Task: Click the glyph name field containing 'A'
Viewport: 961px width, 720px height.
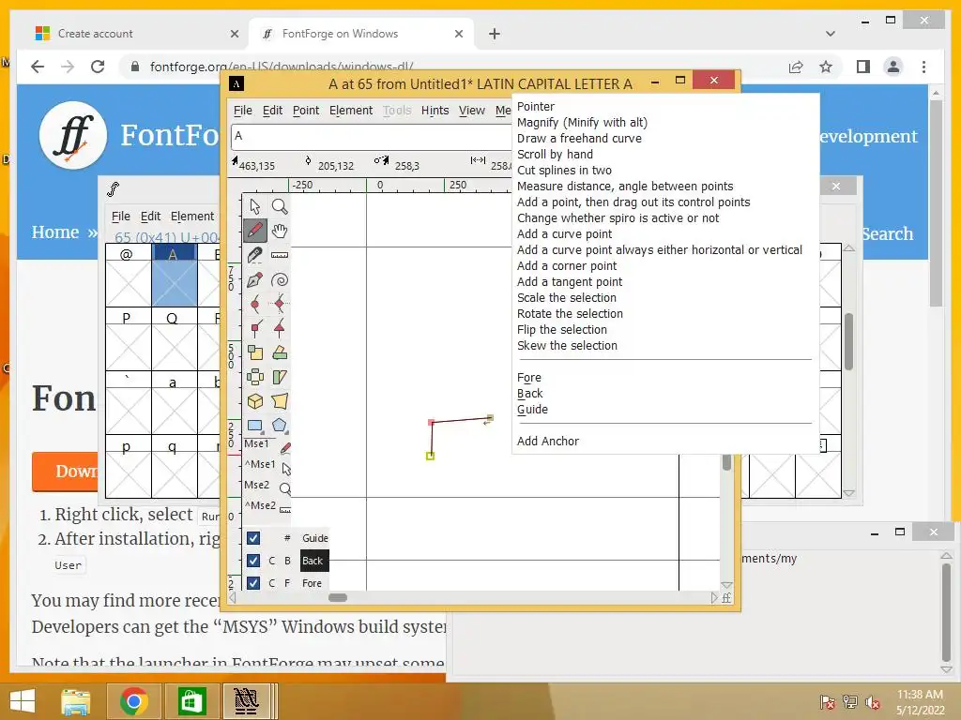Action: (372, 136)
